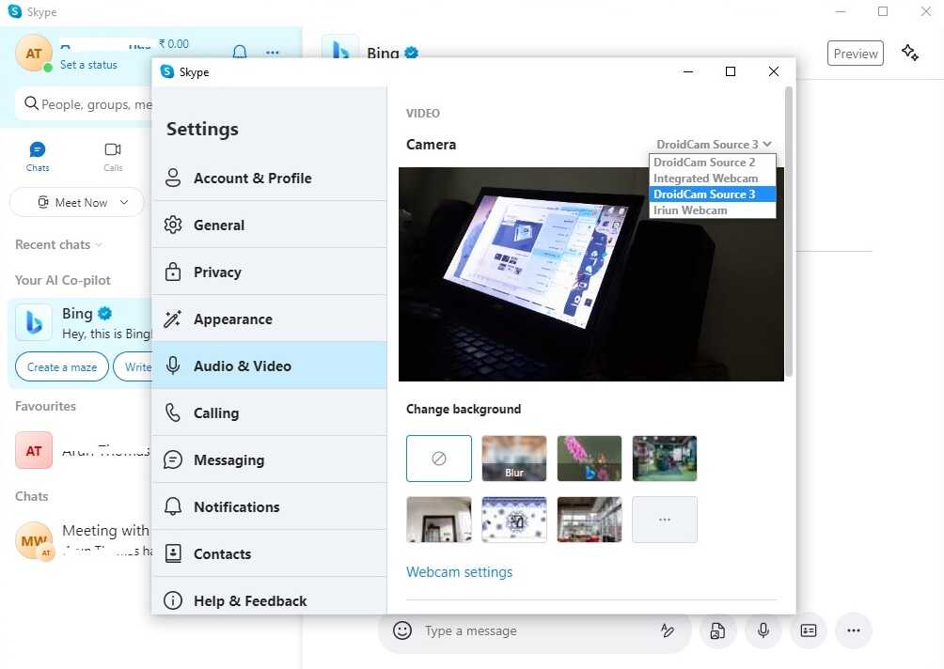Expand the Camera source dropdown
Viewport: 944px width, 669px height.
click(x=714, y=145)
